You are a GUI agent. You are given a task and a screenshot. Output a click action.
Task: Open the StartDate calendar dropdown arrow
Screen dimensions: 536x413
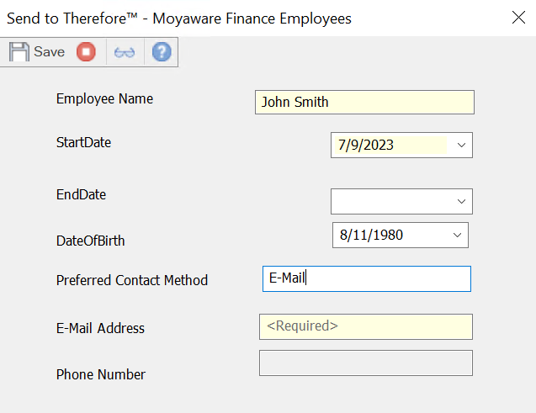coord(461,146)
